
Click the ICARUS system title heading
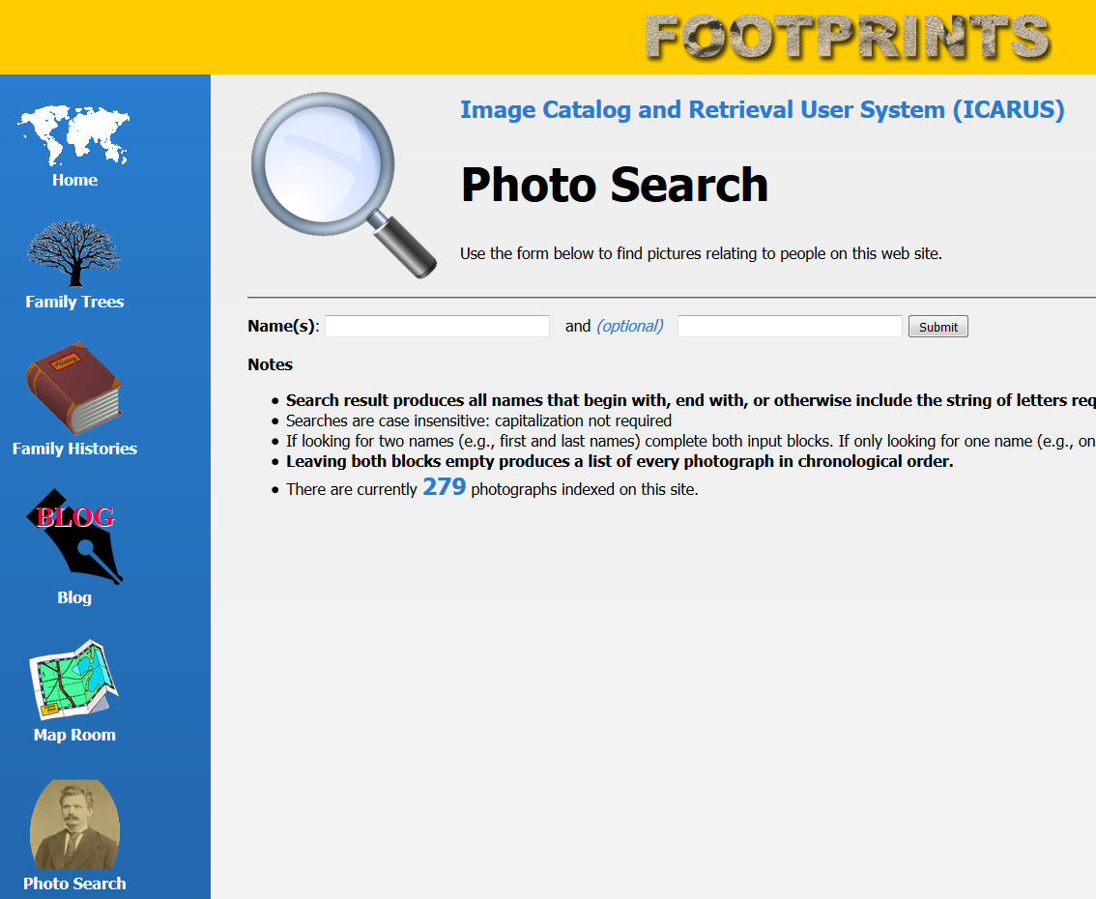[762, 110]
